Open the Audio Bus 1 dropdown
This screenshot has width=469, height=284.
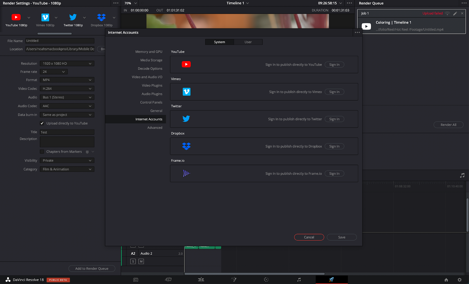[67, 97]
